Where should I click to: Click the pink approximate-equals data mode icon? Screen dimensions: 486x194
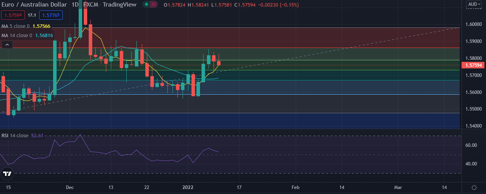[154, 5]
